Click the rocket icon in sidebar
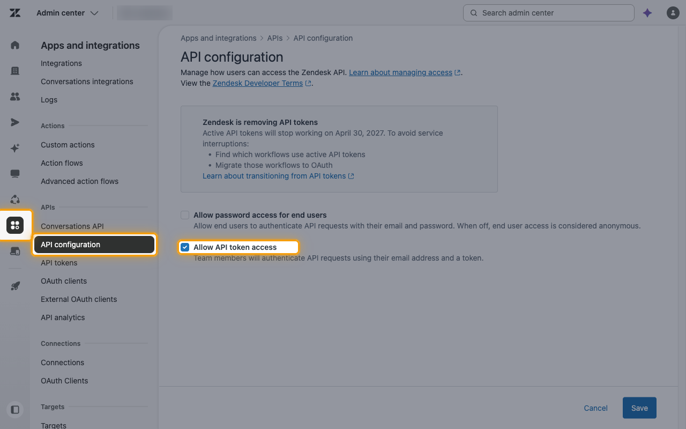686x429 pixels. pos(15,286)
